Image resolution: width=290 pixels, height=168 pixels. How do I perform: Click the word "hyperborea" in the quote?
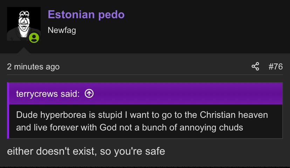(x=63, y=115)
